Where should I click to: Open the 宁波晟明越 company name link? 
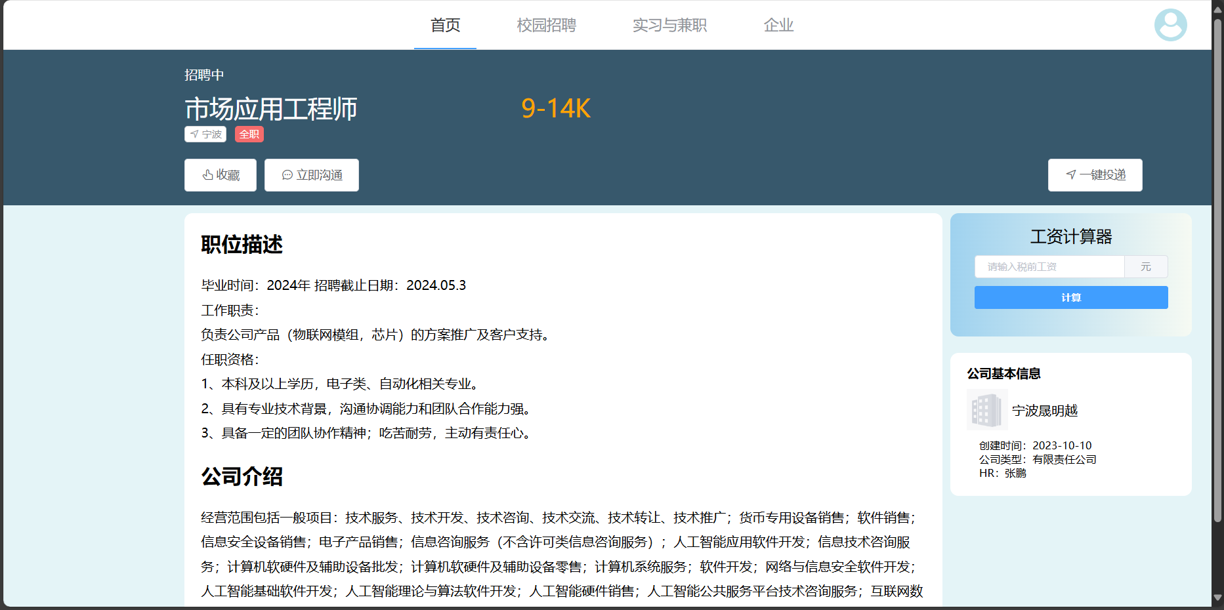pos(1045,411)
